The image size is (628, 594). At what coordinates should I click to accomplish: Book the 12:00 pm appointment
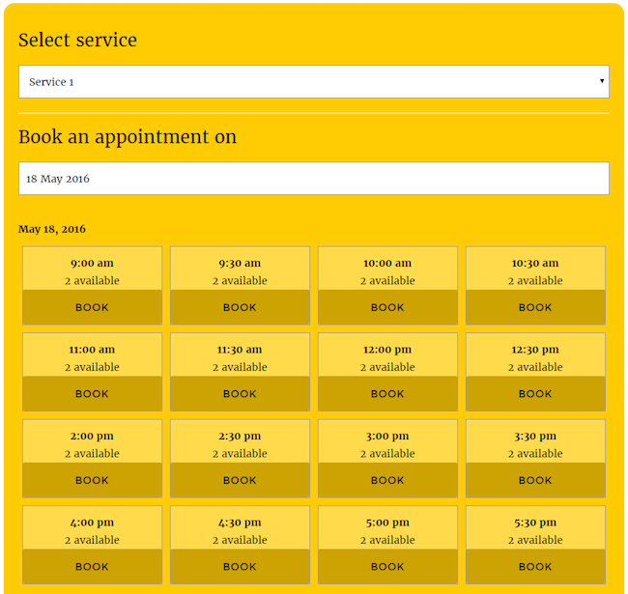tap(387, 394)
